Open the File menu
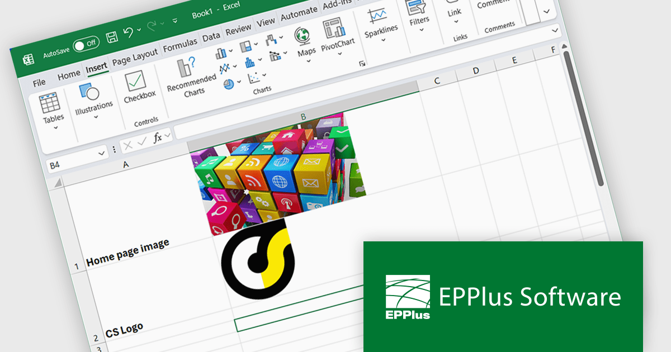The height and width of the screenshot is (352, 671). coord(39,83)
